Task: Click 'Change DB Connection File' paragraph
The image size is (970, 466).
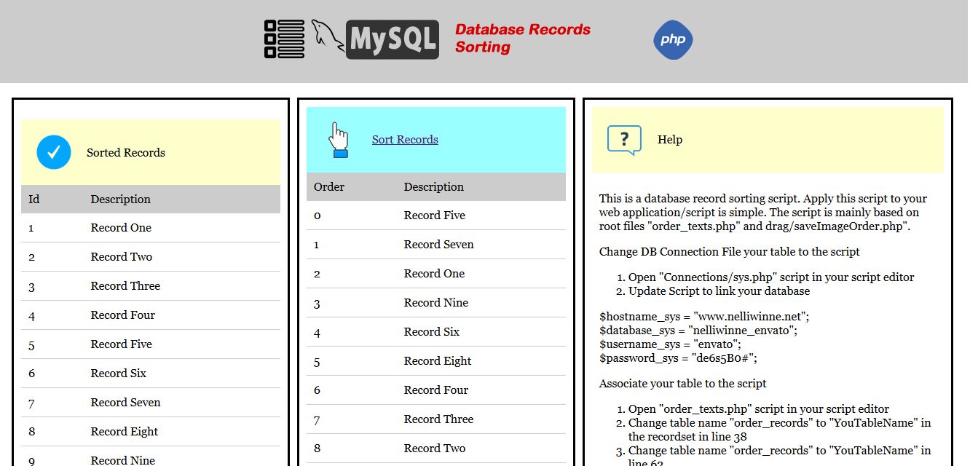Action: pyautogui.click(x=730, y=252)
